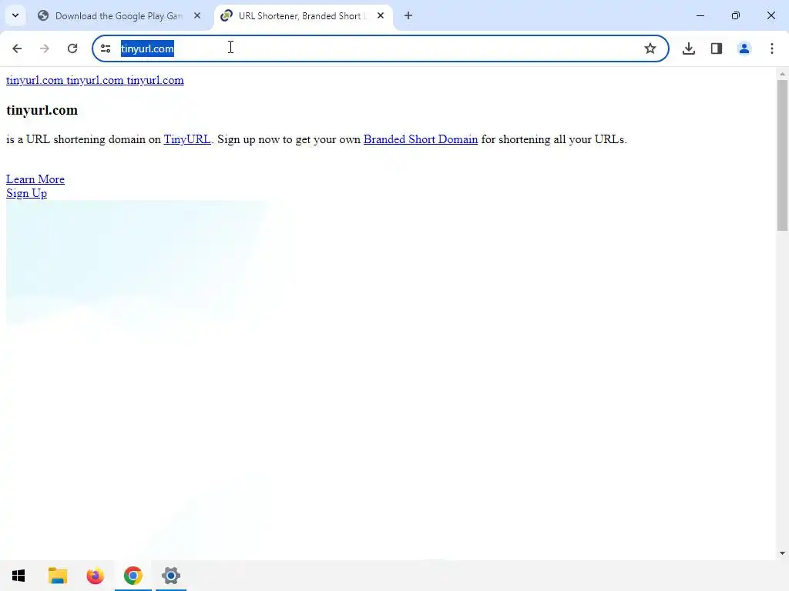Bookmark this page with the star icon

point(650,48)
